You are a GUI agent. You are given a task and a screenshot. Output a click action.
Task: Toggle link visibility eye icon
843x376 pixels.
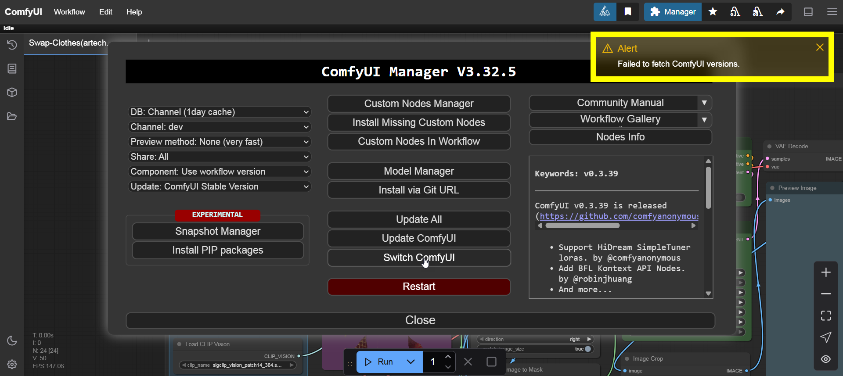coord(825,359)
